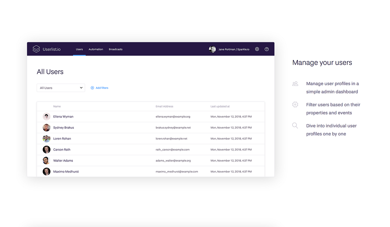Click Loren Rohan's avatar
The height and width of the screenshot is (227, 390).
click(47, 138)
